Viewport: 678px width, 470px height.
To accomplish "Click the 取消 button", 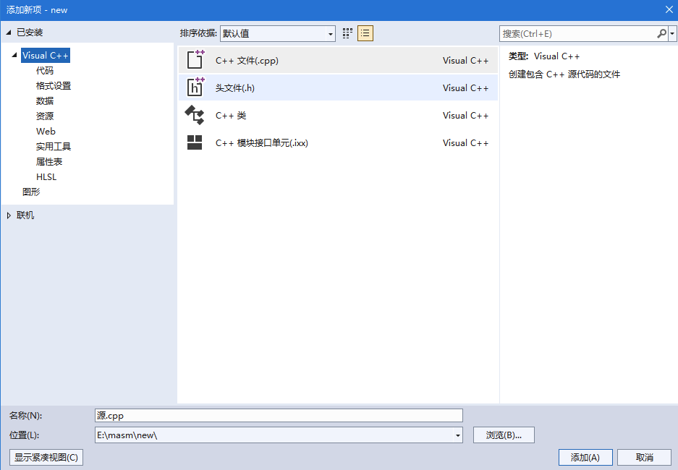I will point(644,458).
